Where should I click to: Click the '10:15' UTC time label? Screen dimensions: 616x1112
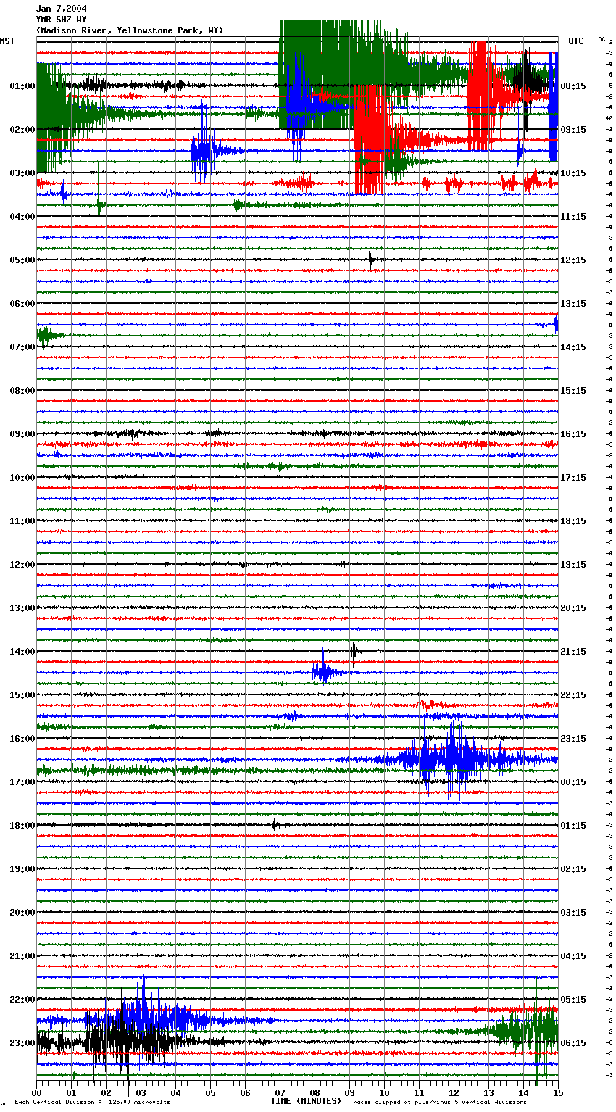point(573,173)
